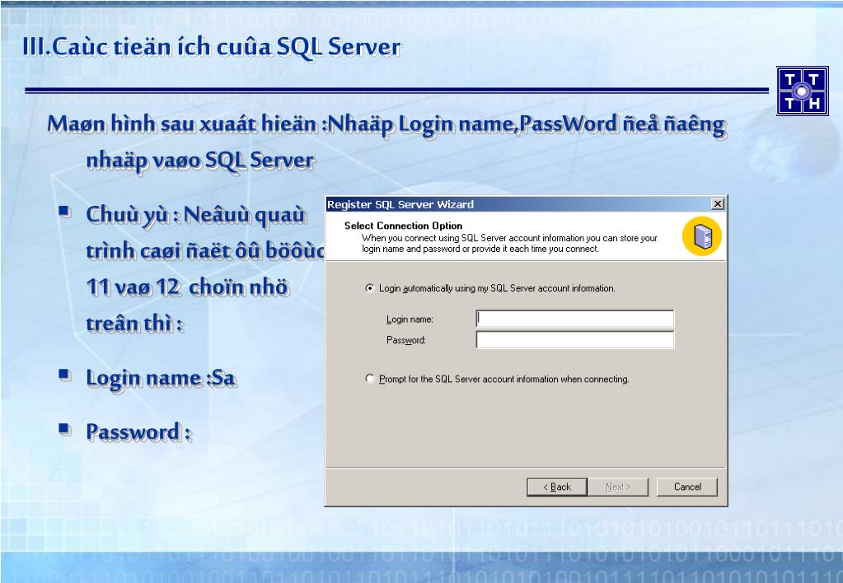Click the text 'treân thì :'
The height and width of the screenshot is (583, 843).
click(x=134, y=324)
